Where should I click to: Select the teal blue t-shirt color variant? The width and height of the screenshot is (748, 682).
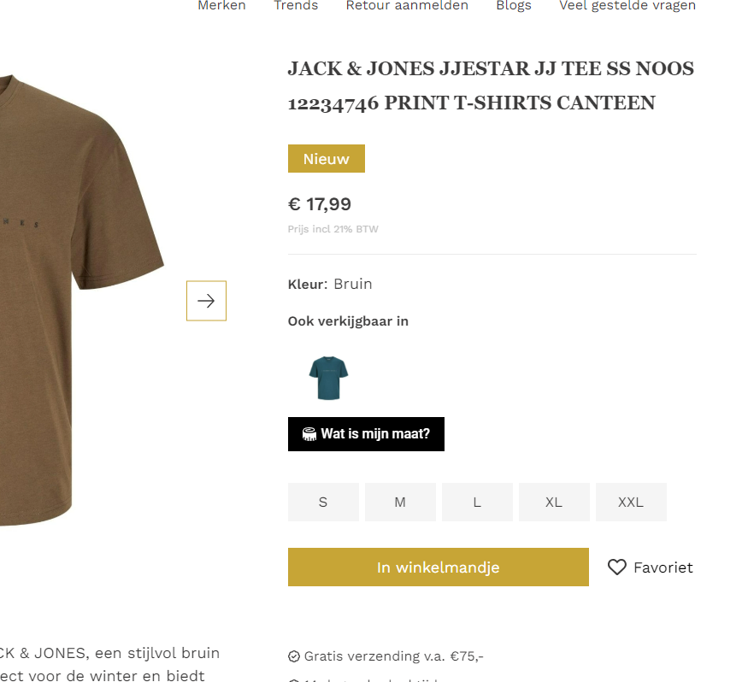(328, 378)
